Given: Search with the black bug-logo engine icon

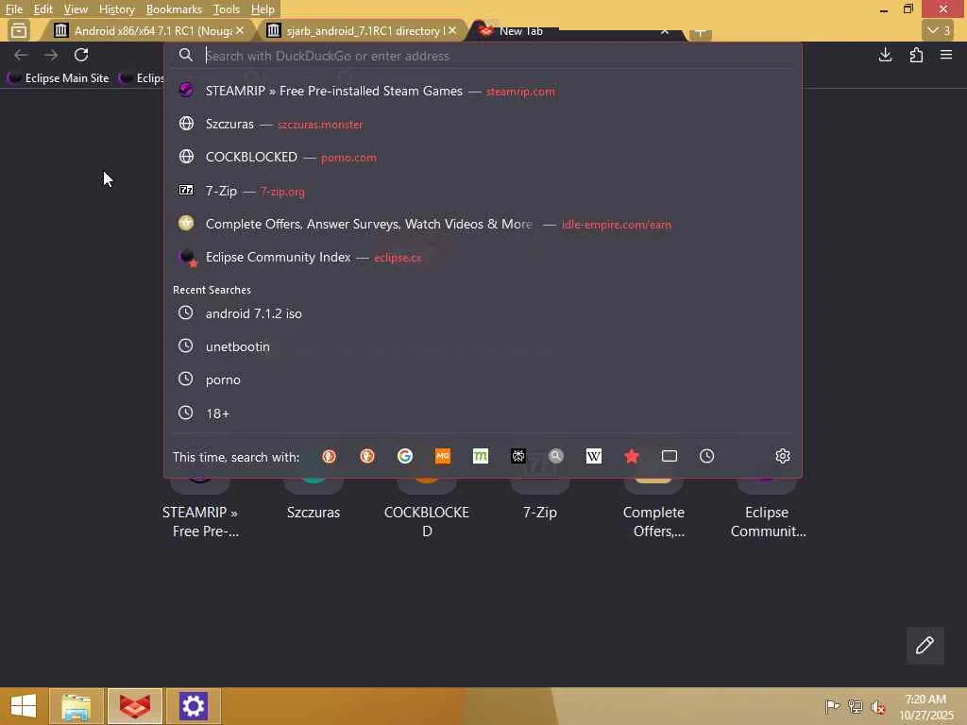Looking at the screenshot, I should pyautogui.click(x=518, y=456).
